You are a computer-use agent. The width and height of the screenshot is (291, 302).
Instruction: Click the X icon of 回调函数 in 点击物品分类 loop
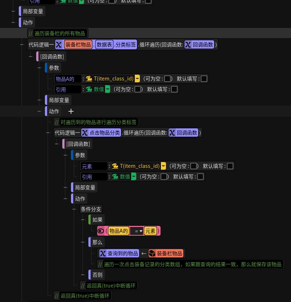(x=172, y=133)
